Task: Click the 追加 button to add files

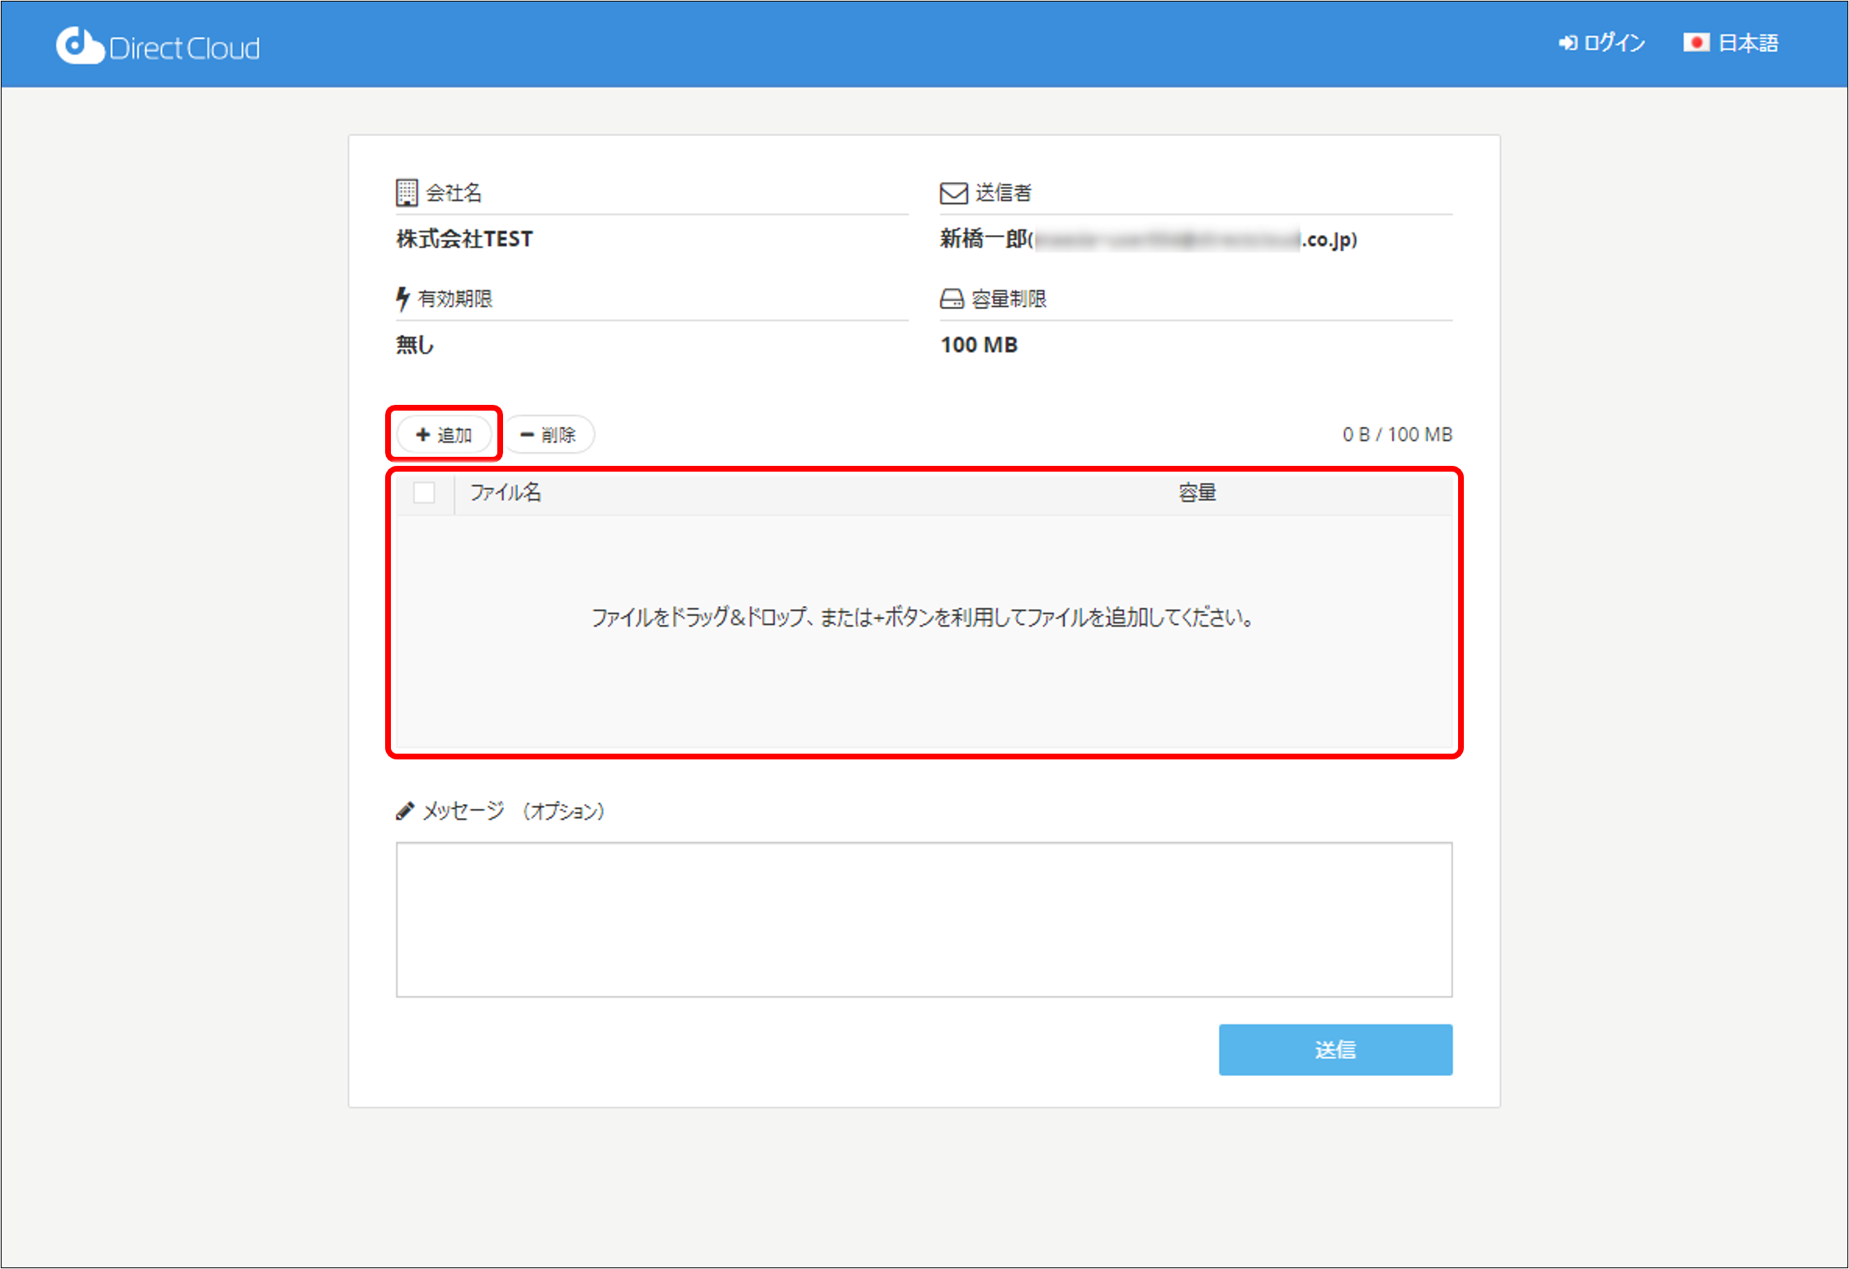Action: 444,435
